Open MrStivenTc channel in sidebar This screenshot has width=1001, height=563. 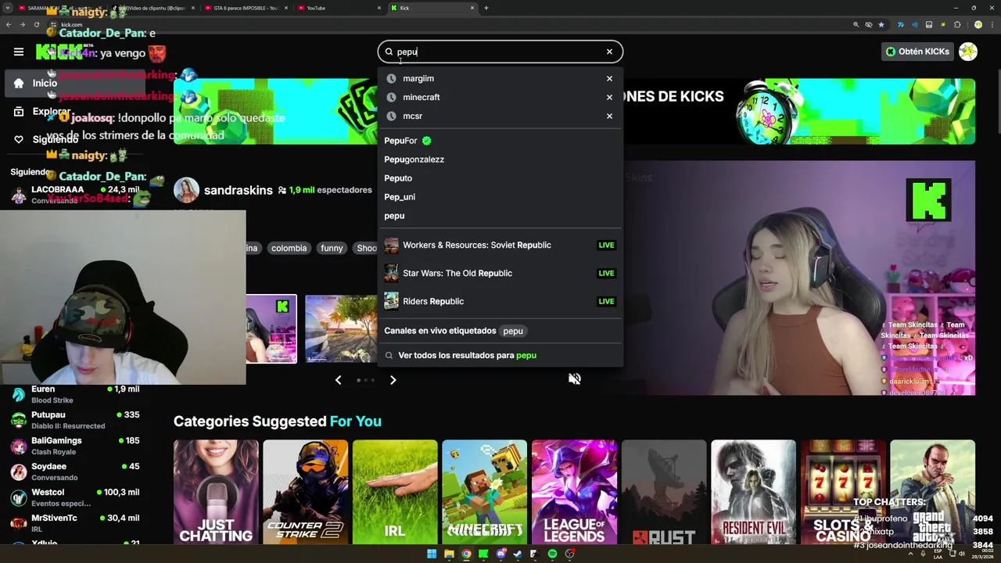[75, 523]
